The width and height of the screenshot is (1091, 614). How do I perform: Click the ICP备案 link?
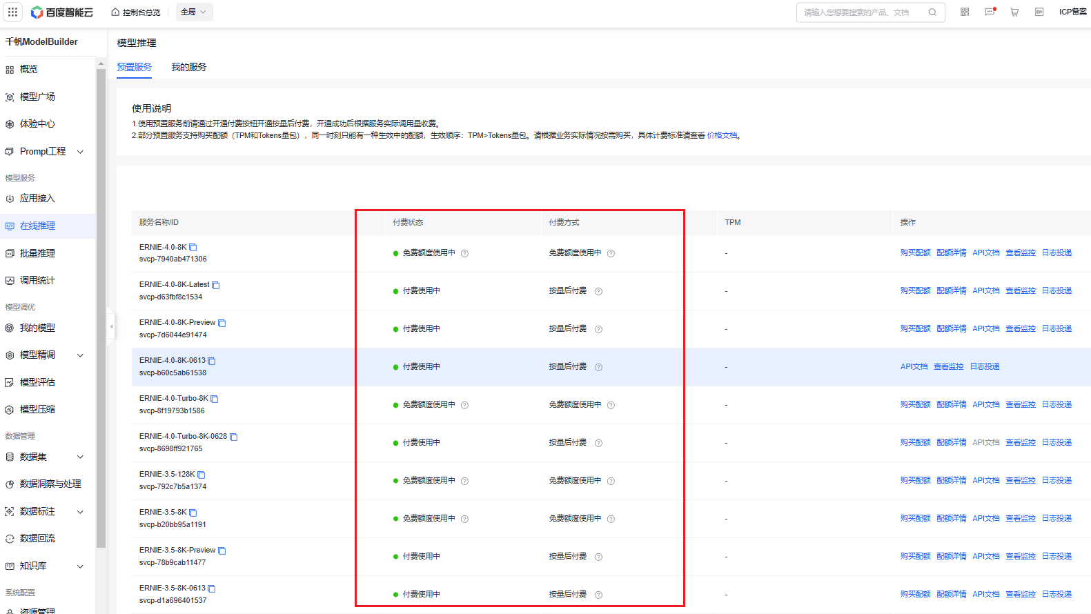1073,12
